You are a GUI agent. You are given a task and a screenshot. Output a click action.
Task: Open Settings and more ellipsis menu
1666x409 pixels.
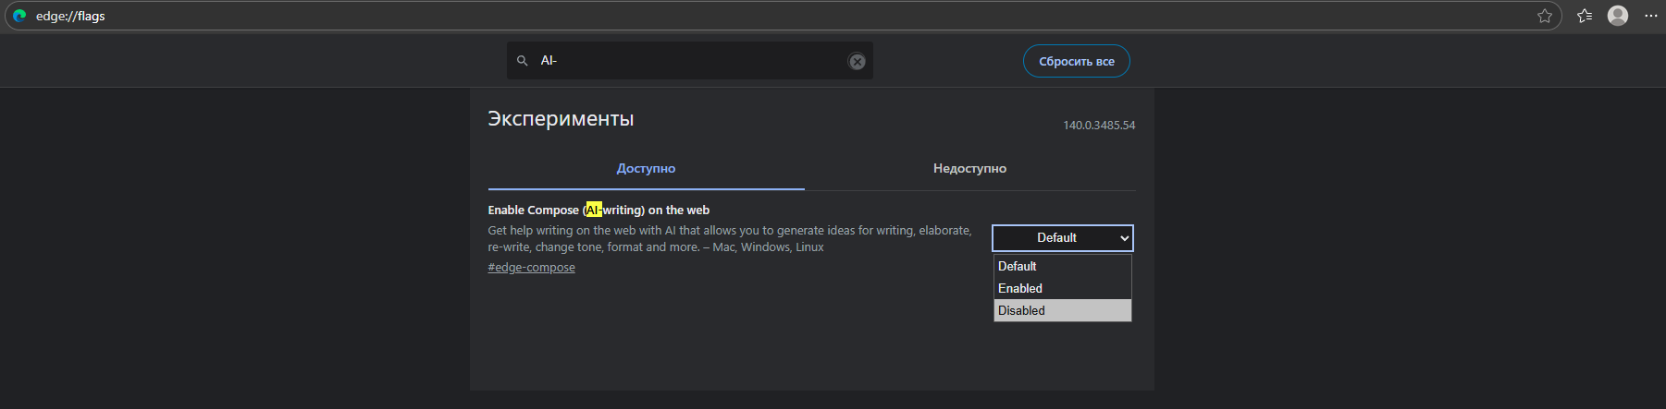tap(1650, 16)
